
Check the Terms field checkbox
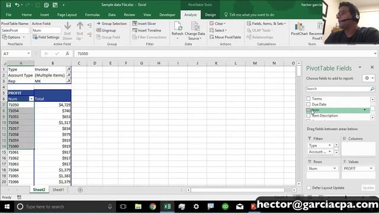coord(308,99)
